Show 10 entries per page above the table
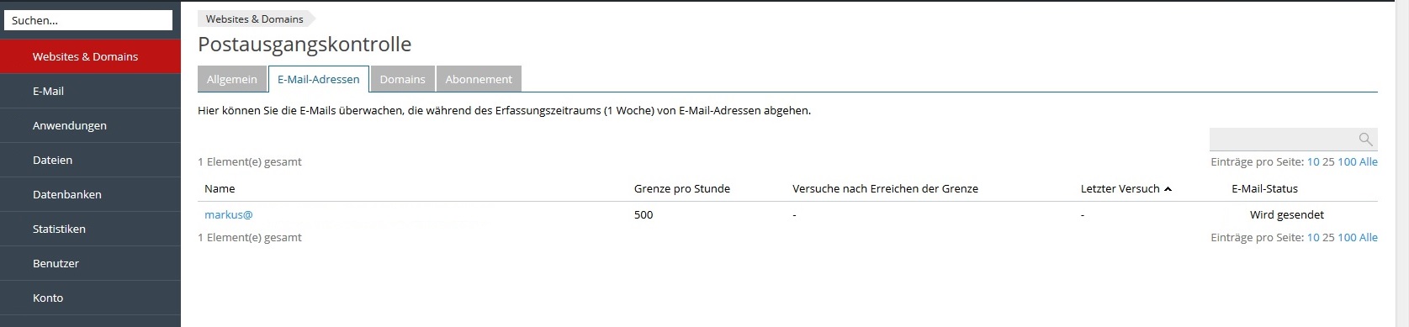 (1313, 161)
